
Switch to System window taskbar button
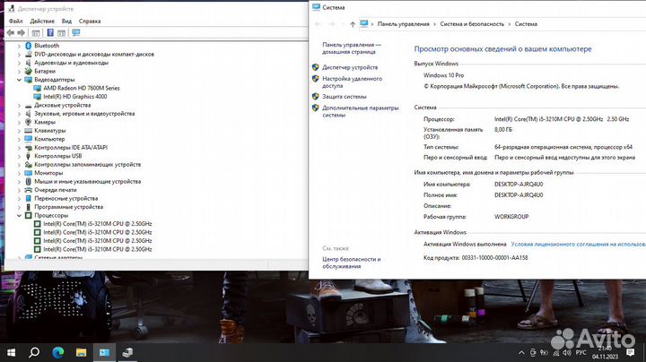pyautogui.click(x=104, y=352)
